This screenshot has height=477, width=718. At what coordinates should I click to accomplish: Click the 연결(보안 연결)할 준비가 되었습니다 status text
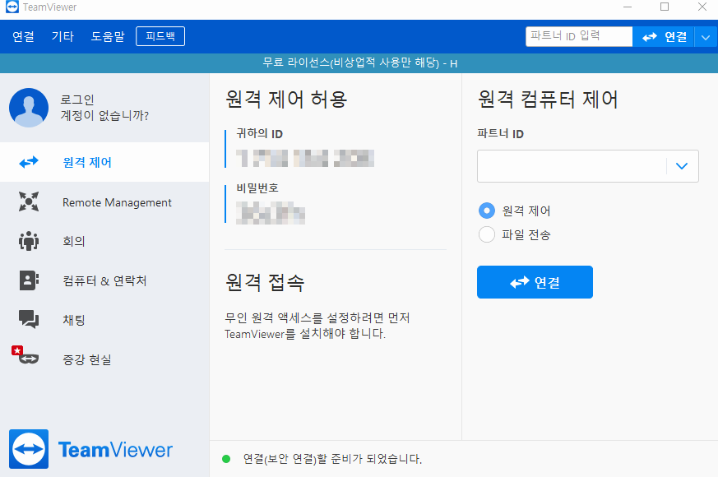(332, 459)
